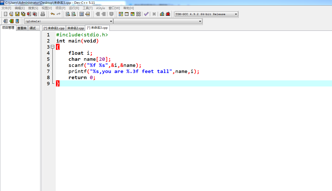Image resolution: width=332 pixels, height=191 pixels.
Task: Click the Close file toolbar icon
Action: click(29, 14)
